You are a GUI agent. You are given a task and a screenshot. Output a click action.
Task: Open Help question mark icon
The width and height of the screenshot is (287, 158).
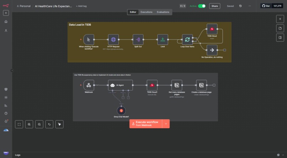[6, 113]
